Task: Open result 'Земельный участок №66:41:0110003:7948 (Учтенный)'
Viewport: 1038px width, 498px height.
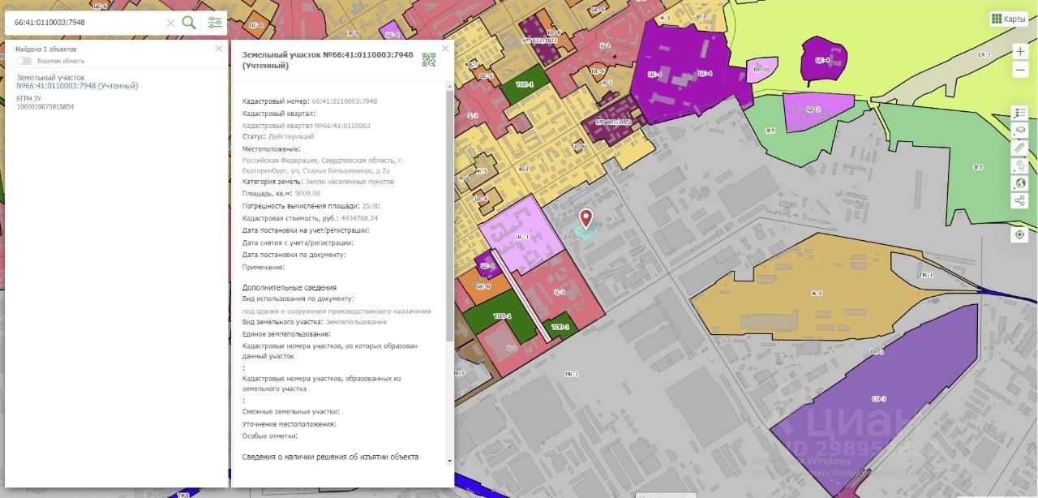Action: click(x=77, y=81)
